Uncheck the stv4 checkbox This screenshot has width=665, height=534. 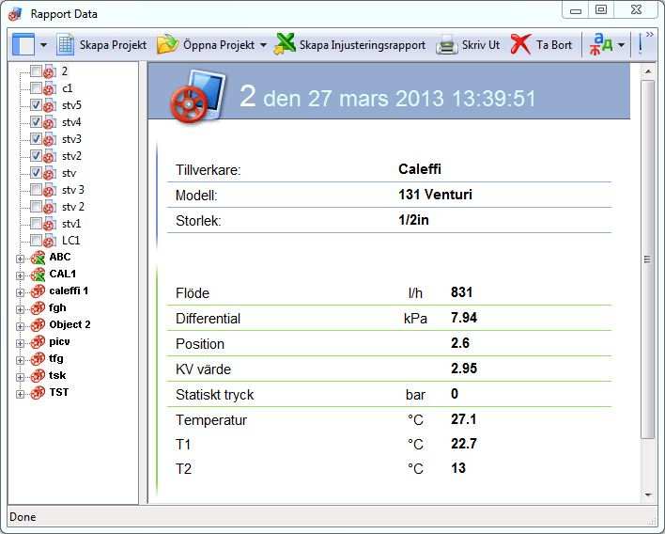point(36,122)
